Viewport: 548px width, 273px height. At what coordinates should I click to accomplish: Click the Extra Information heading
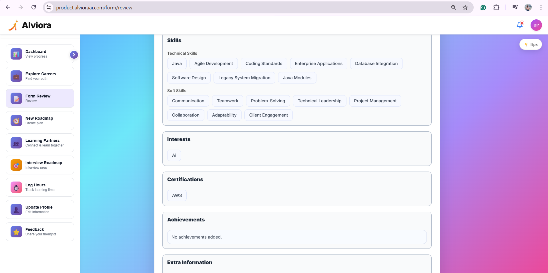(x=190, y=262)
